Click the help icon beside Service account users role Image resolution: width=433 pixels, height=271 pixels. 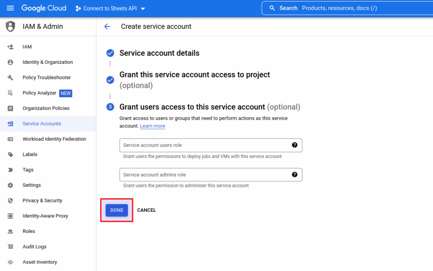pyautogui.click(x=295, y=145)
